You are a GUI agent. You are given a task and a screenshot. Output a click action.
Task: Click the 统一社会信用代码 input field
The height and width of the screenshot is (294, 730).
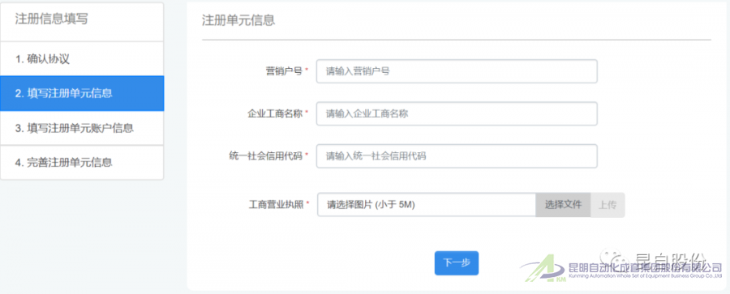tap(457, 156)
